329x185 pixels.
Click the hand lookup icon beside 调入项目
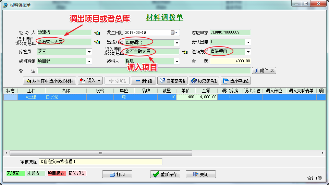(x=185, y=52)
